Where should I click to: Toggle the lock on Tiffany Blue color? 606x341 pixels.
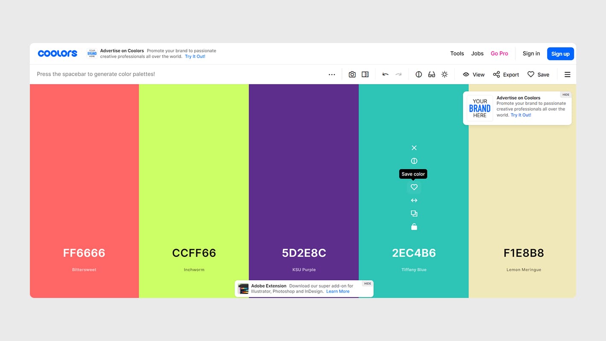pyautogui.click(x=414, y=227)
